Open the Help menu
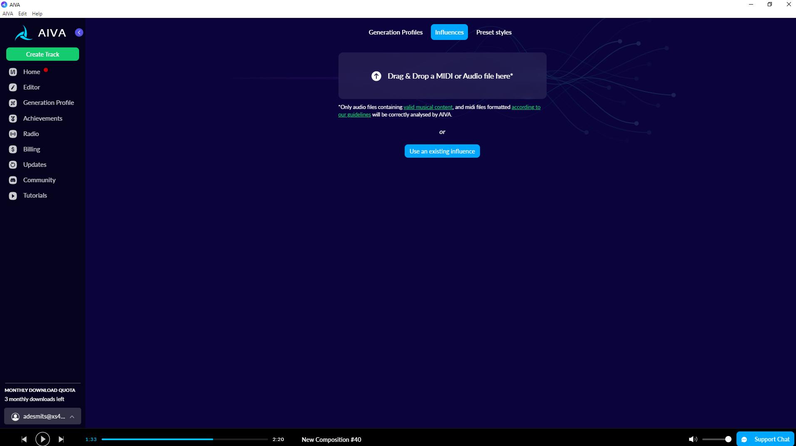Viewport: 796px width, 446px height. pyautogui.click(x=37, y=14)
